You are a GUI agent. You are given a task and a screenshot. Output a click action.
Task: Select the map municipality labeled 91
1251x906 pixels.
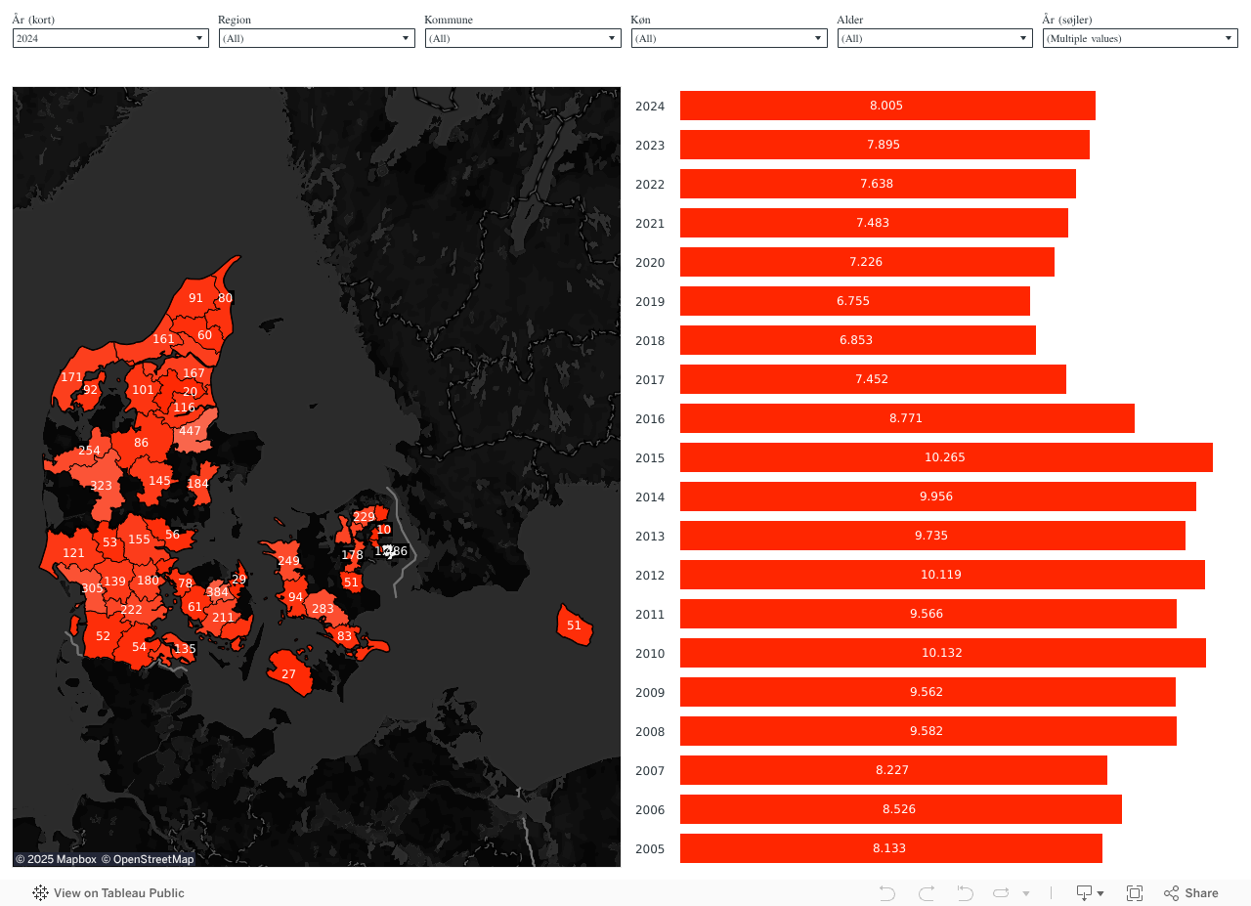(x=195, y=298)
